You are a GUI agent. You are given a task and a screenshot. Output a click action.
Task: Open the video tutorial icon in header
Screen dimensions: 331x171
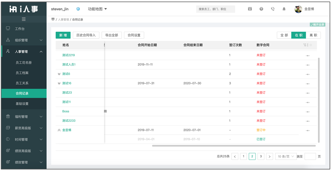coord(250,9)
